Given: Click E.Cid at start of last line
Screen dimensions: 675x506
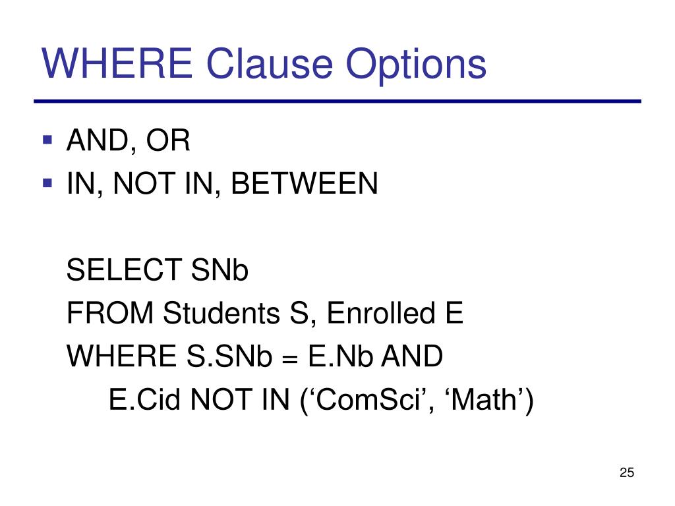Looking at the screenshot, I should click(x=144, y=399).
